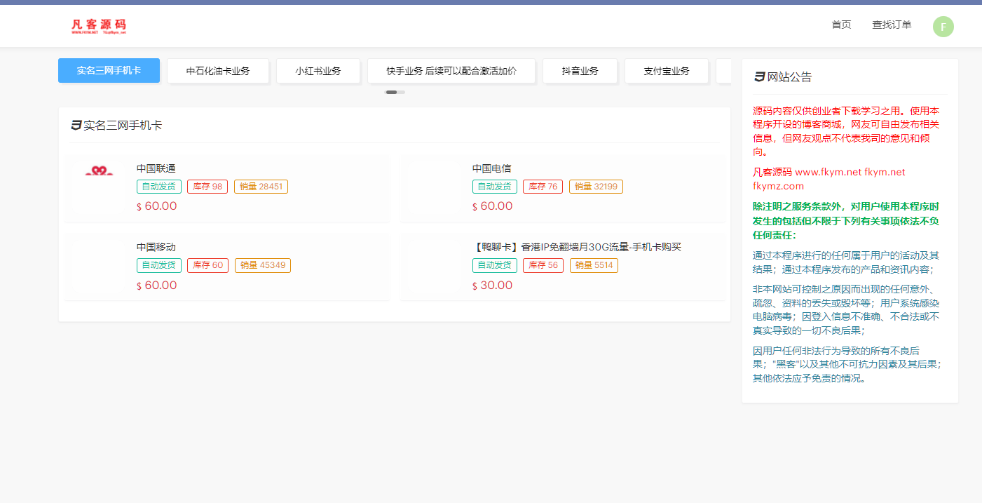The image size is (982, 503).
Task: Select the 抖音业务 category tab
Action: coord(580,71)
